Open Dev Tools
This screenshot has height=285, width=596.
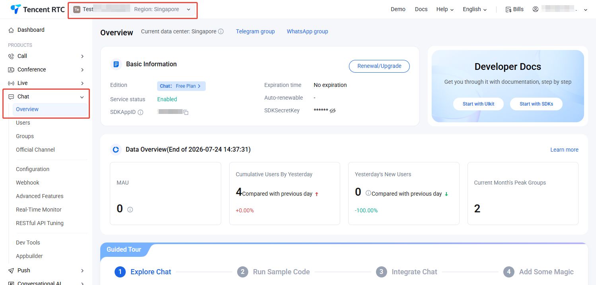point(28,243)
